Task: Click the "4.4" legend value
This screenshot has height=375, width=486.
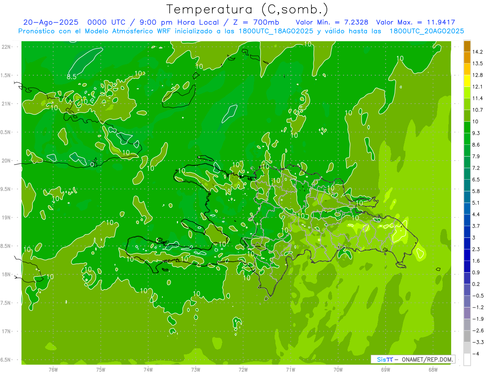Action: click(476, 214)
